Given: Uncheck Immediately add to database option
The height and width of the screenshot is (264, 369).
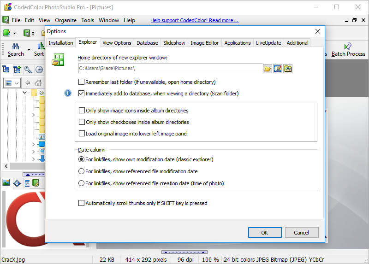Looking at the screenshot, I should pyautogui.click(x=81, y=94).
